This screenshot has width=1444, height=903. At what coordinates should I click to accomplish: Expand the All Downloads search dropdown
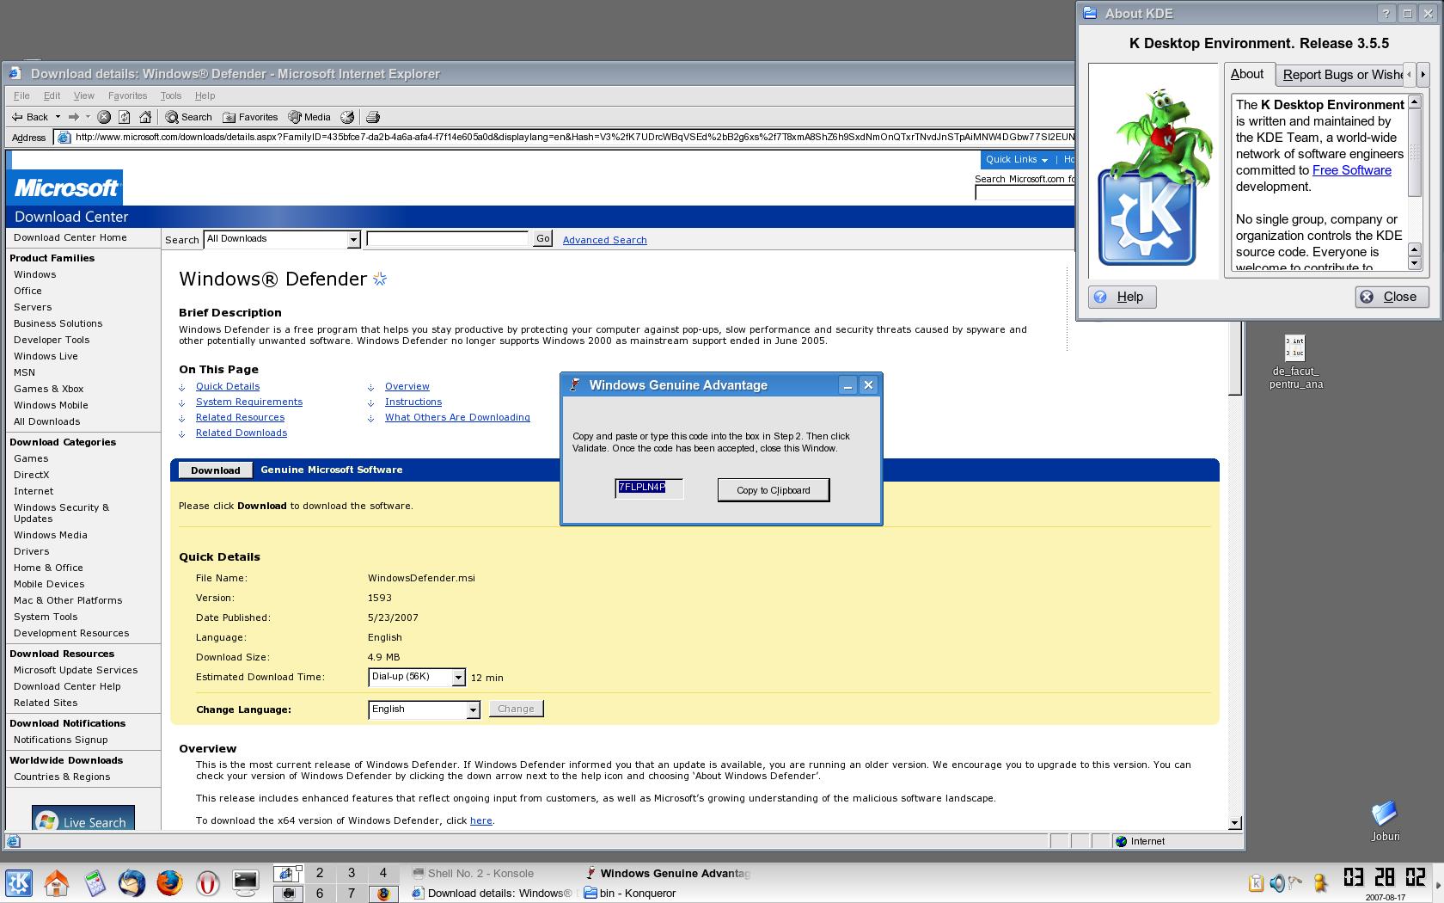(x=352, y=240)
